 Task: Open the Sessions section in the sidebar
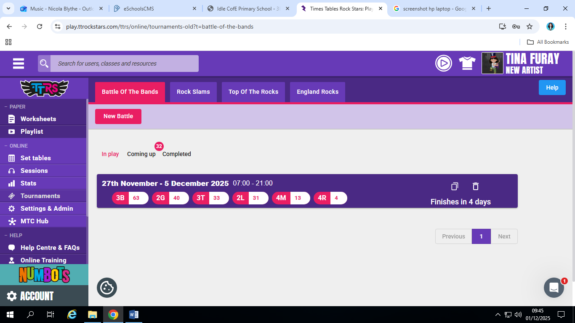click(34, 170)
